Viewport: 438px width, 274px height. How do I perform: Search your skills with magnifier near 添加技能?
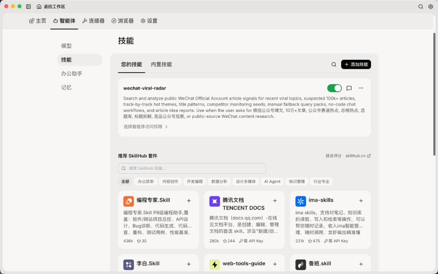(334, 64)
